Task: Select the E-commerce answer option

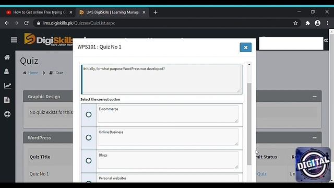Action: (89, 114)
